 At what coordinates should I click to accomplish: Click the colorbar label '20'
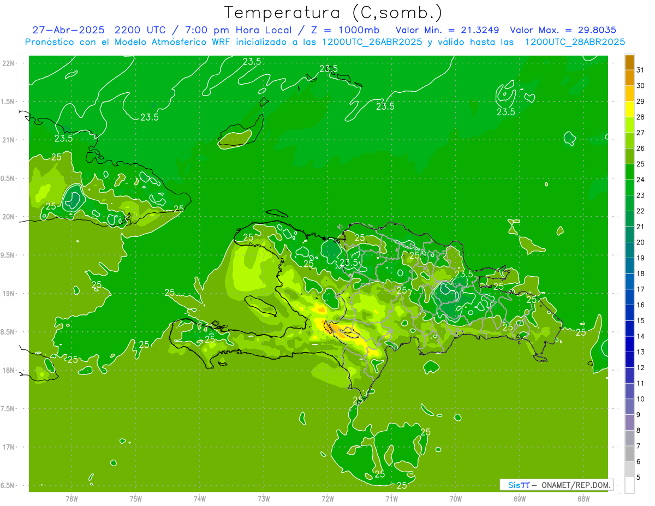coord(641,242)
